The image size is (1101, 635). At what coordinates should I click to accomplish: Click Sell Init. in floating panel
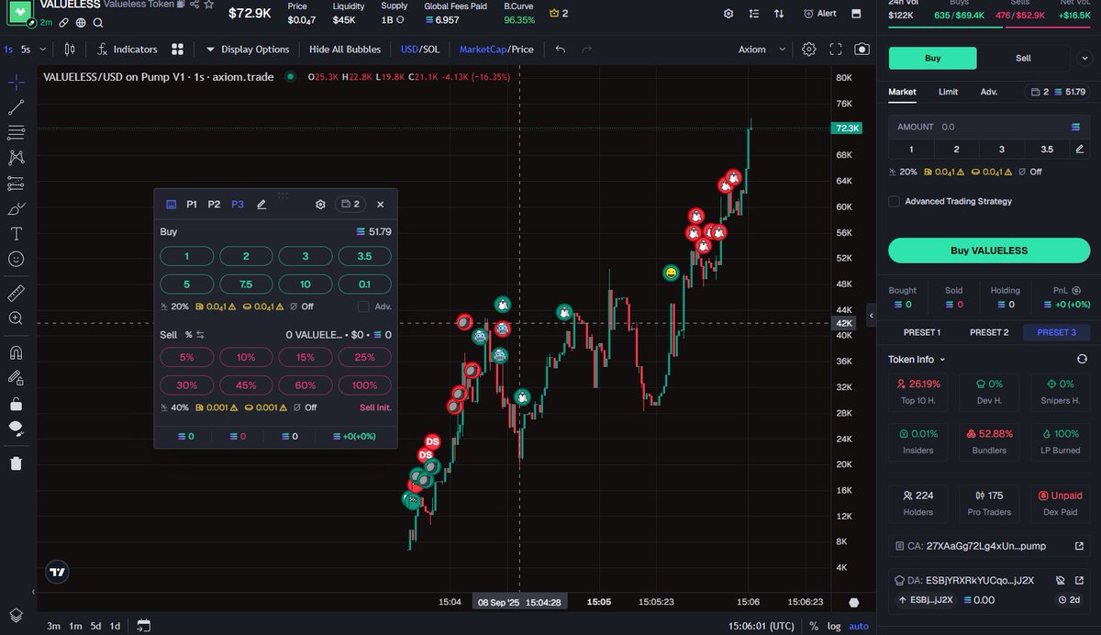click(x=375, y=407)
